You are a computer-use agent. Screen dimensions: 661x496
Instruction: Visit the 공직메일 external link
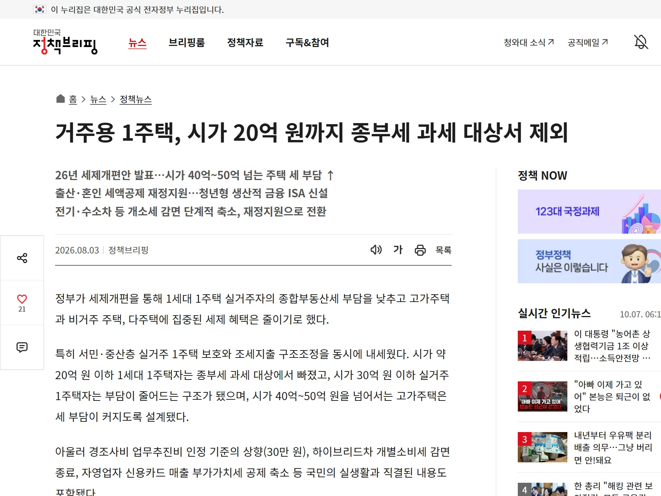tap(588, 43)
